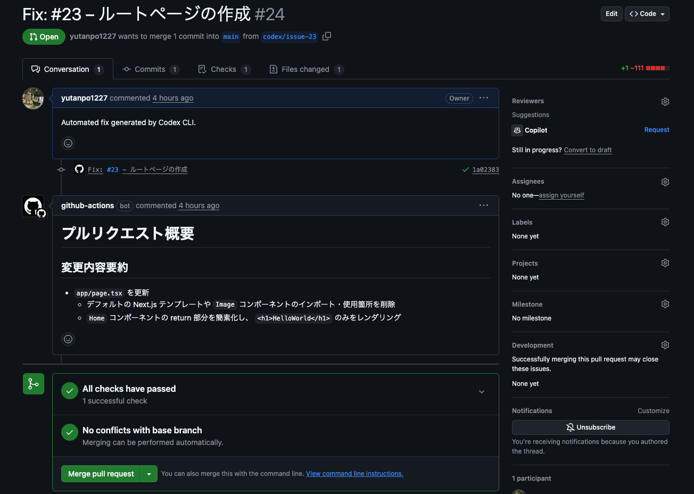Switch to the Checks tab
This screenshot has width=694, height=494.
(224, 69)
